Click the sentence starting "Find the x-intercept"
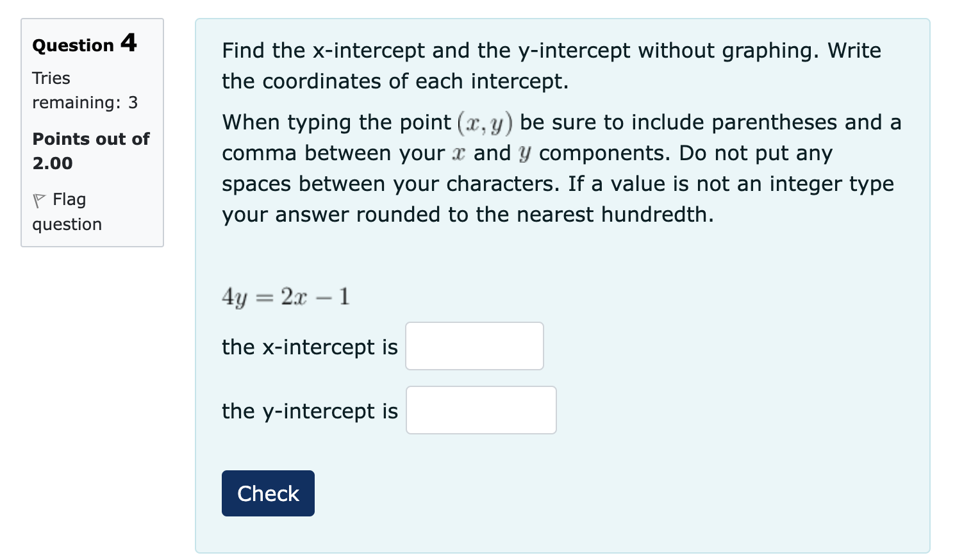This screenshot has height=560, width=955. (x=551, y=51)
